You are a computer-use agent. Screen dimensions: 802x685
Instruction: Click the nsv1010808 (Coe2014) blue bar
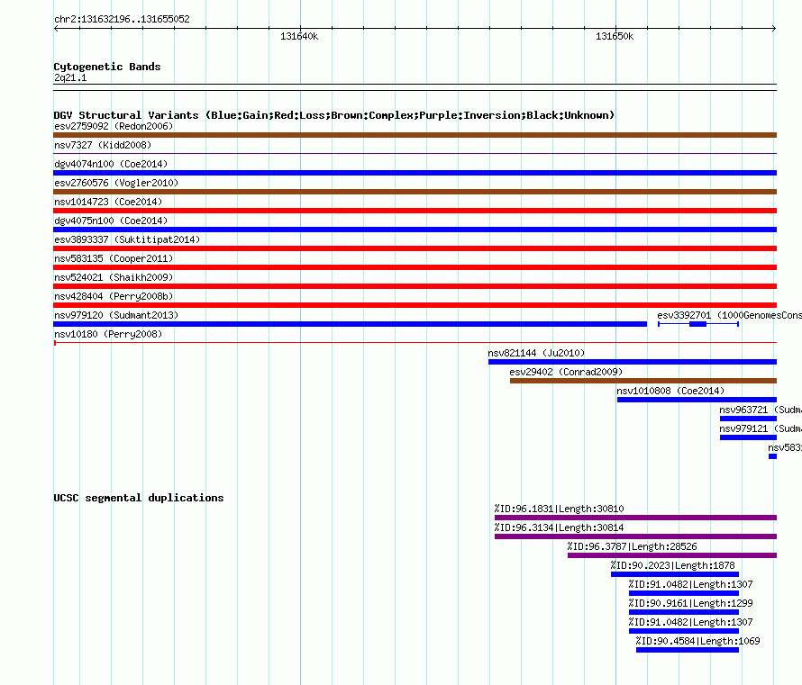click(696, 400)
